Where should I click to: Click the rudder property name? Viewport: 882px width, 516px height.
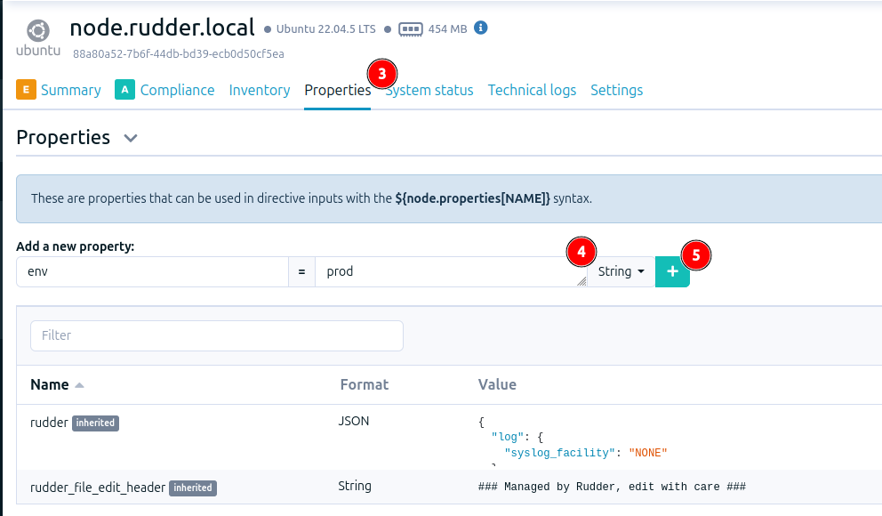click(49, 423)
